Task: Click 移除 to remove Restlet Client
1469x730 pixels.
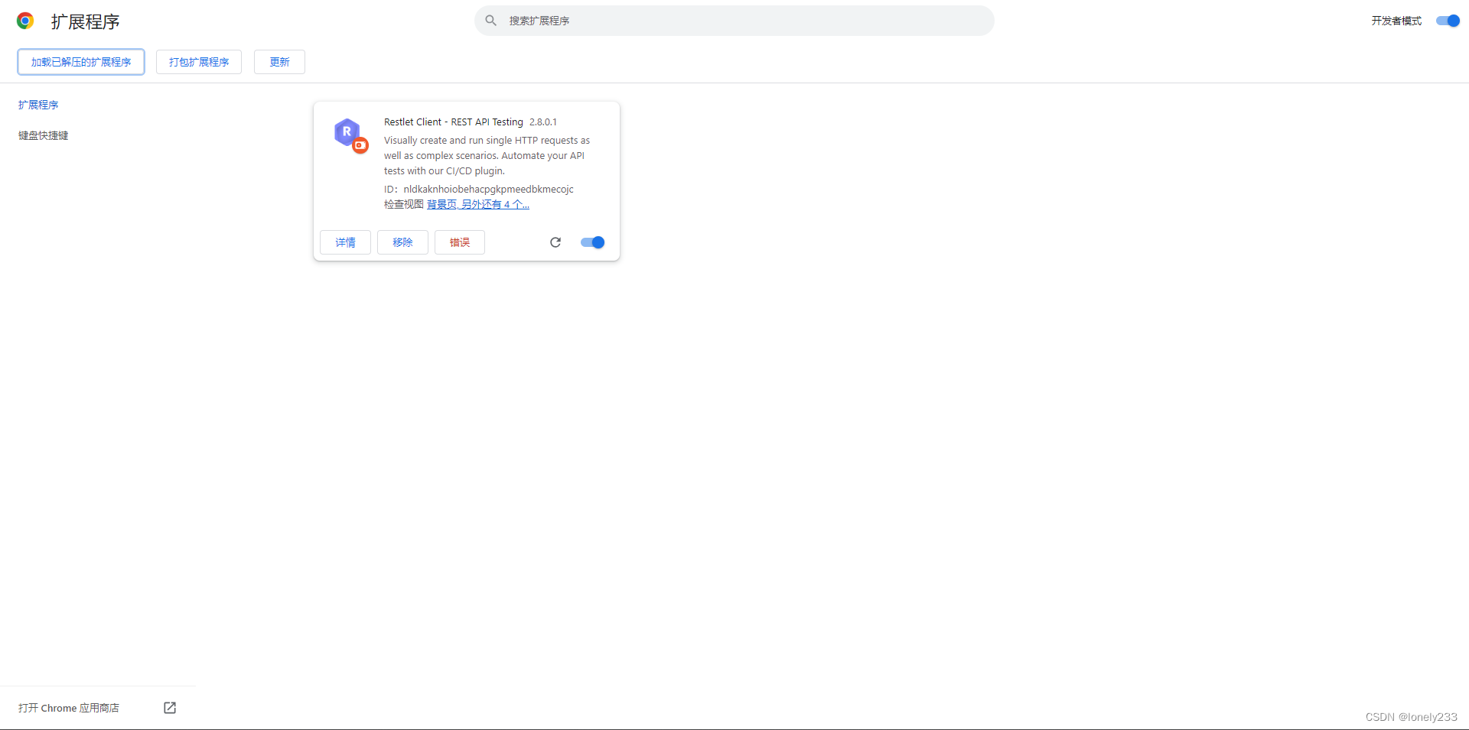Action: (x=402, y=242)
